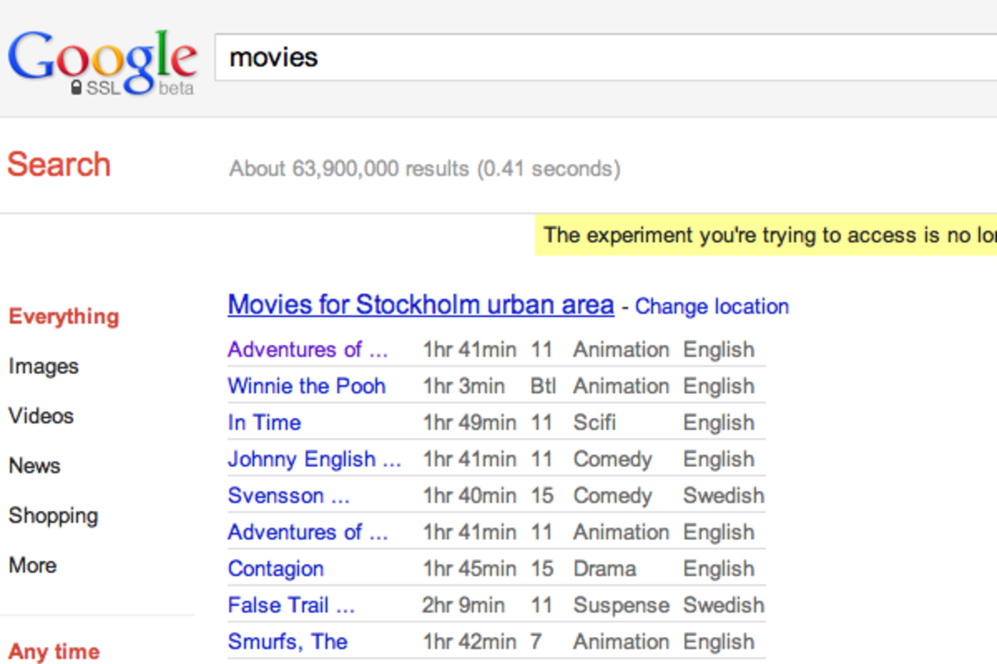The height and width of the screenshot is (664, 997).
Task: Switch to Shopping results
Action: pos(53,515)
